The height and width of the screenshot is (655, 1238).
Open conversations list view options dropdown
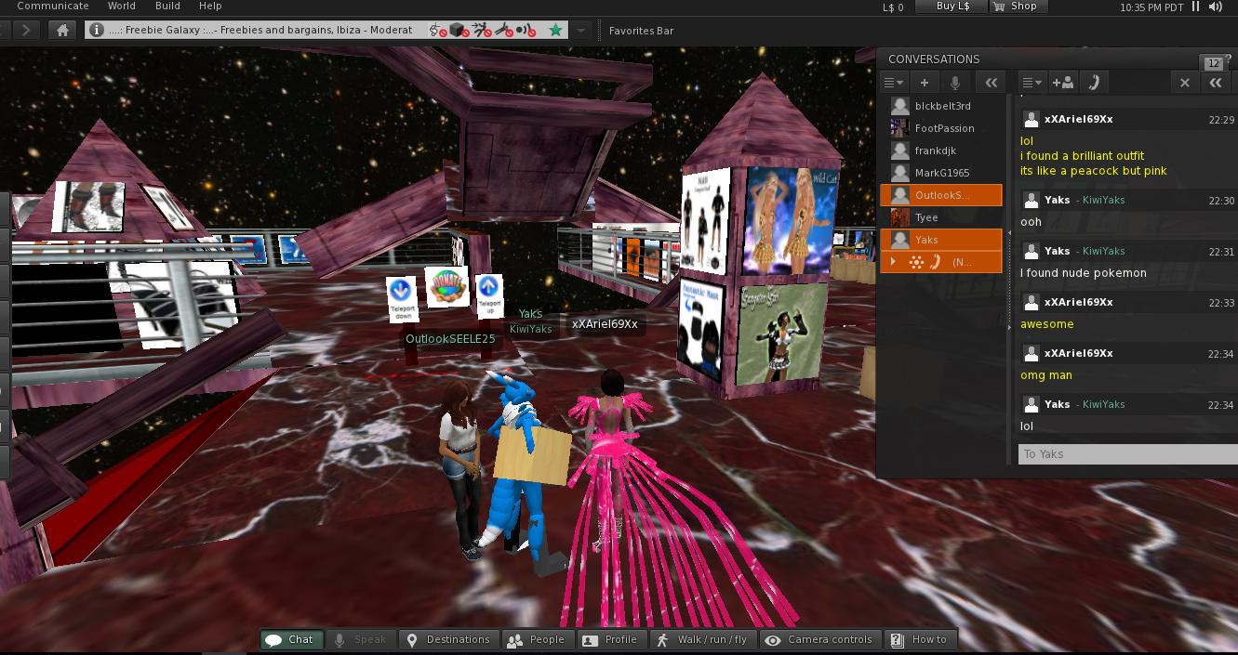point(894,83)
